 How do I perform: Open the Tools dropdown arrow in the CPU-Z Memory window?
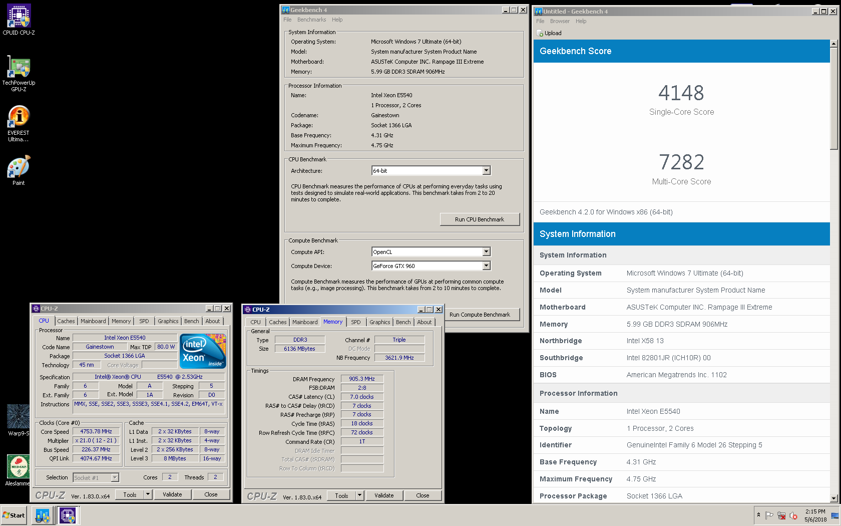click(359, 495)
